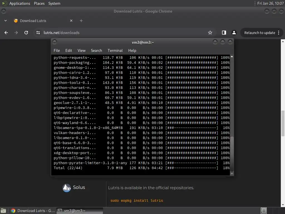
Task: Click the page scrollbar up arrow
Action: 283,42
